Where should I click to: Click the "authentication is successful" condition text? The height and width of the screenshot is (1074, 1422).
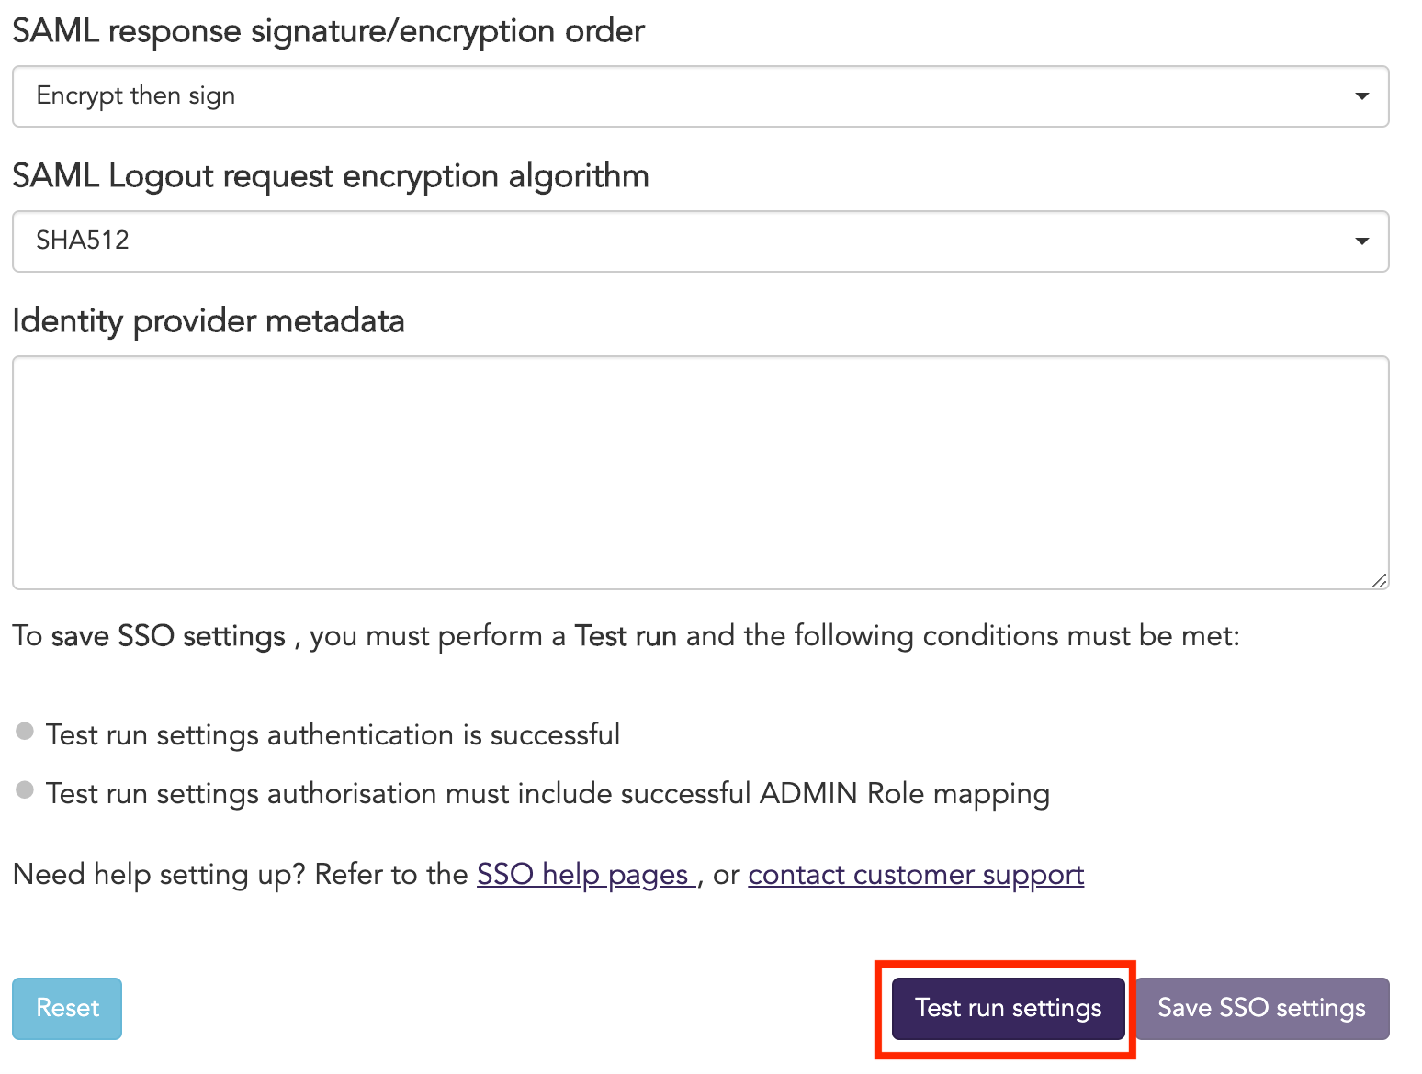tap(333, 735)
